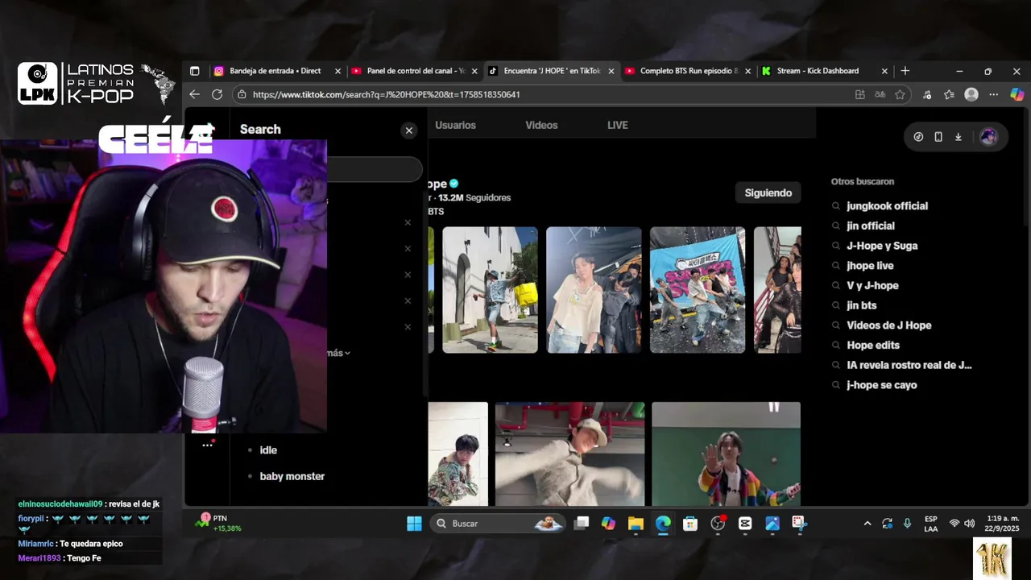Select 'baby monster' trending search
Screen dimensions: 1031x580
[292, 476]
